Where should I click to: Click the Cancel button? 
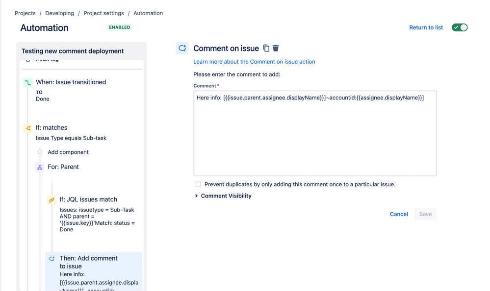tap(399, 214)
